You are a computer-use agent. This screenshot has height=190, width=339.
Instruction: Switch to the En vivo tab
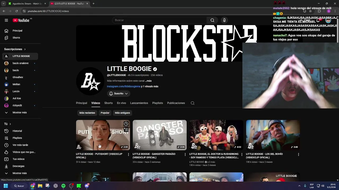[122, 103]
